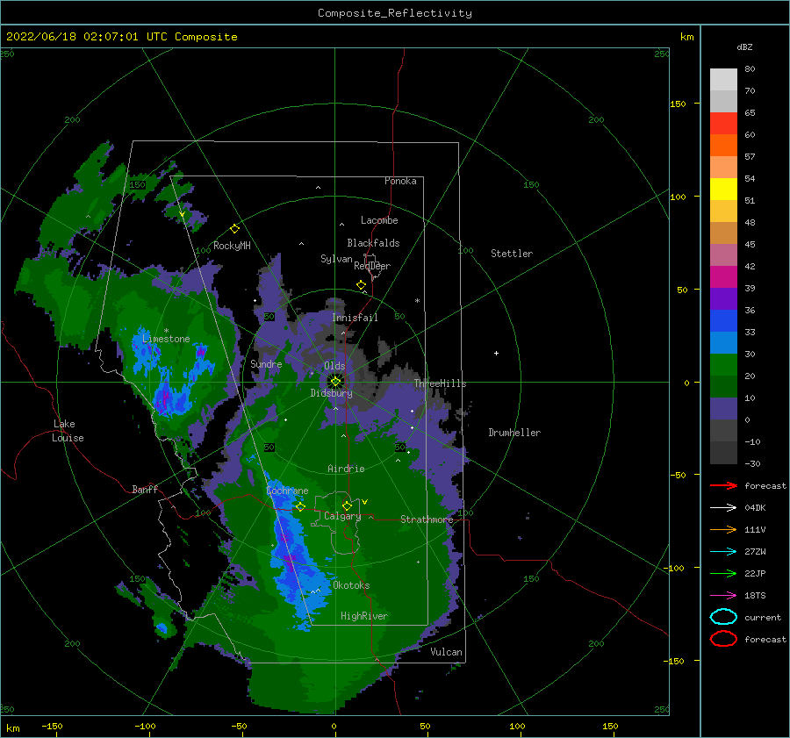Select the white 04DK arrow legend icon
This screenshot has width=790, height=738.
point(723,508)
